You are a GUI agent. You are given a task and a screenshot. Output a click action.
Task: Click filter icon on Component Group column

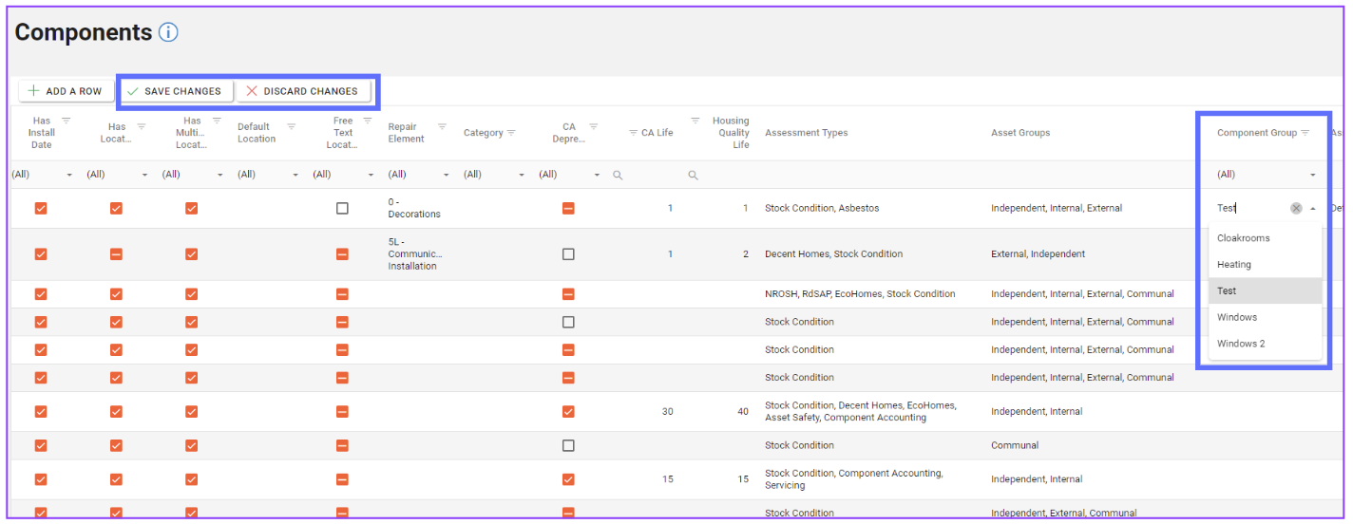[x=1305, y=133]
